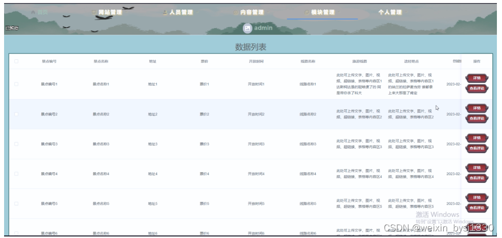Click 查看评论 button for 景点名称2 row

pos(476,118)
